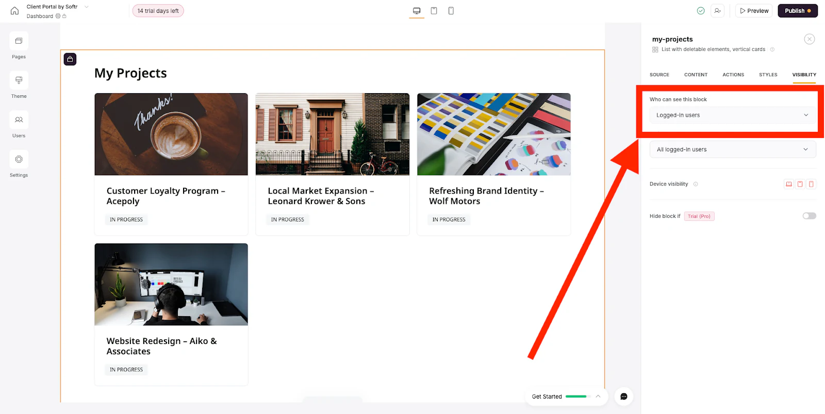Screen dimensions: 825x414
Task: Click the Preview button
Action: pyautogui.click(x=754, y=11)
